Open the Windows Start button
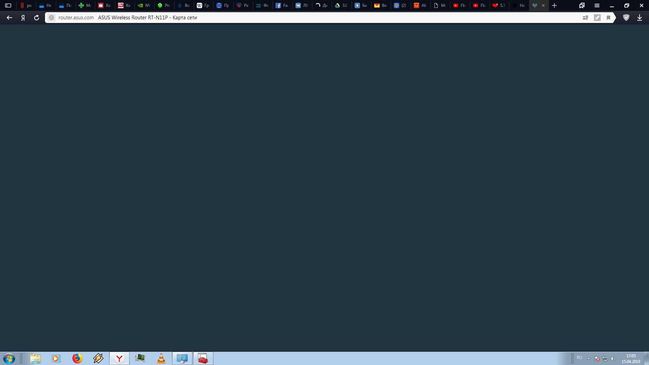The image size is (649, 365). (x=9, y=359)
